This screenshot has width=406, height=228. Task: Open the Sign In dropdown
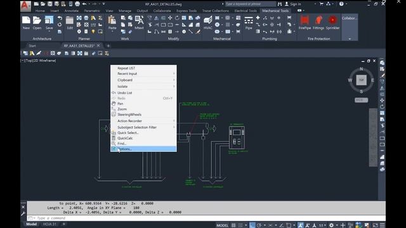point(315,4)
